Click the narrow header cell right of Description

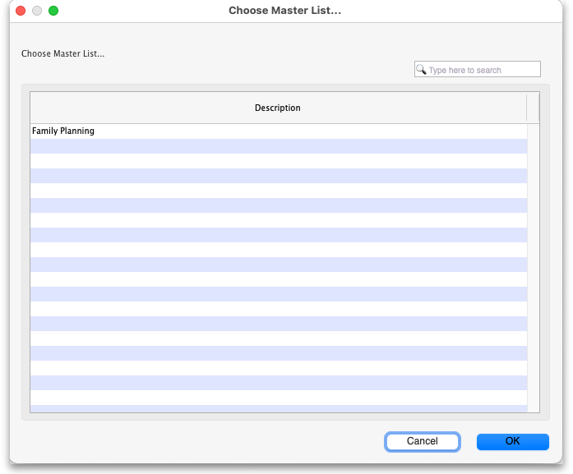pyautogui.click(x=533, y=108)
